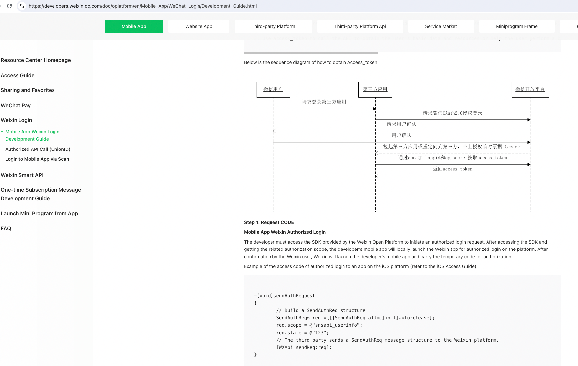Open Sharing and Favorites section
This screenshot has height=366, width=578.
[28, 90]
